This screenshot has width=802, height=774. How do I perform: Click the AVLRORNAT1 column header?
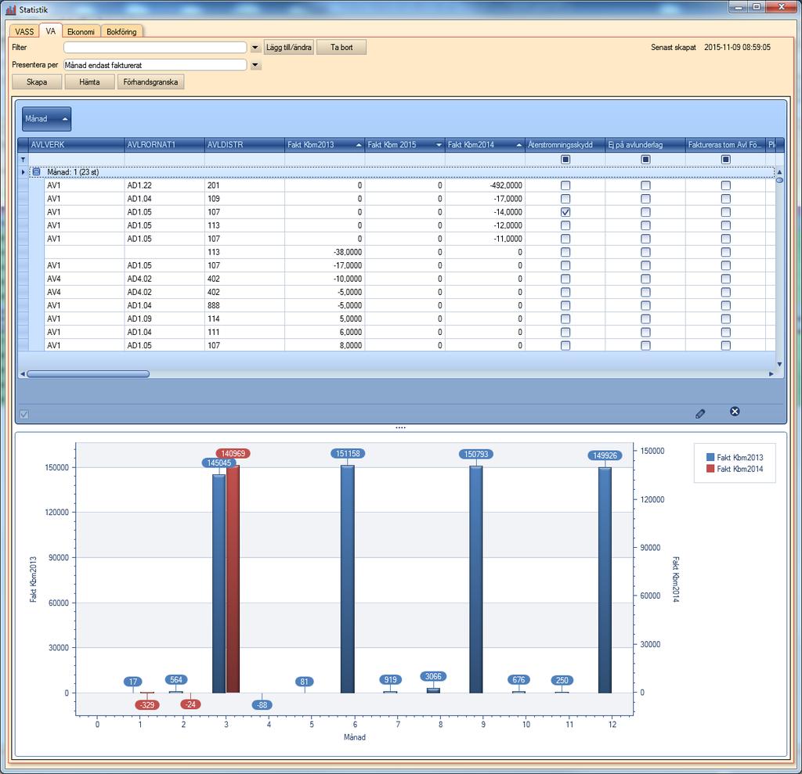coord(164,145)
